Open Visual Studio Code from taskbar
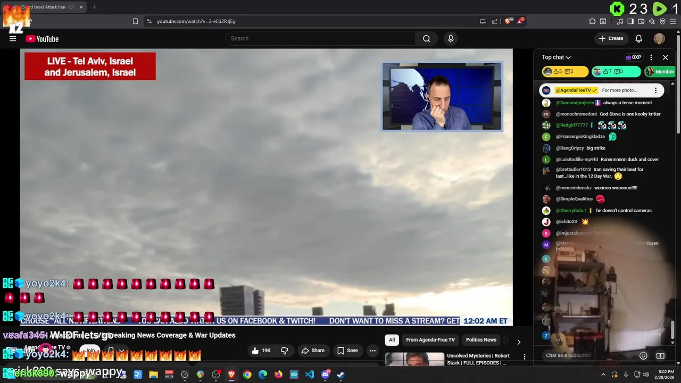 pos(310,374)
